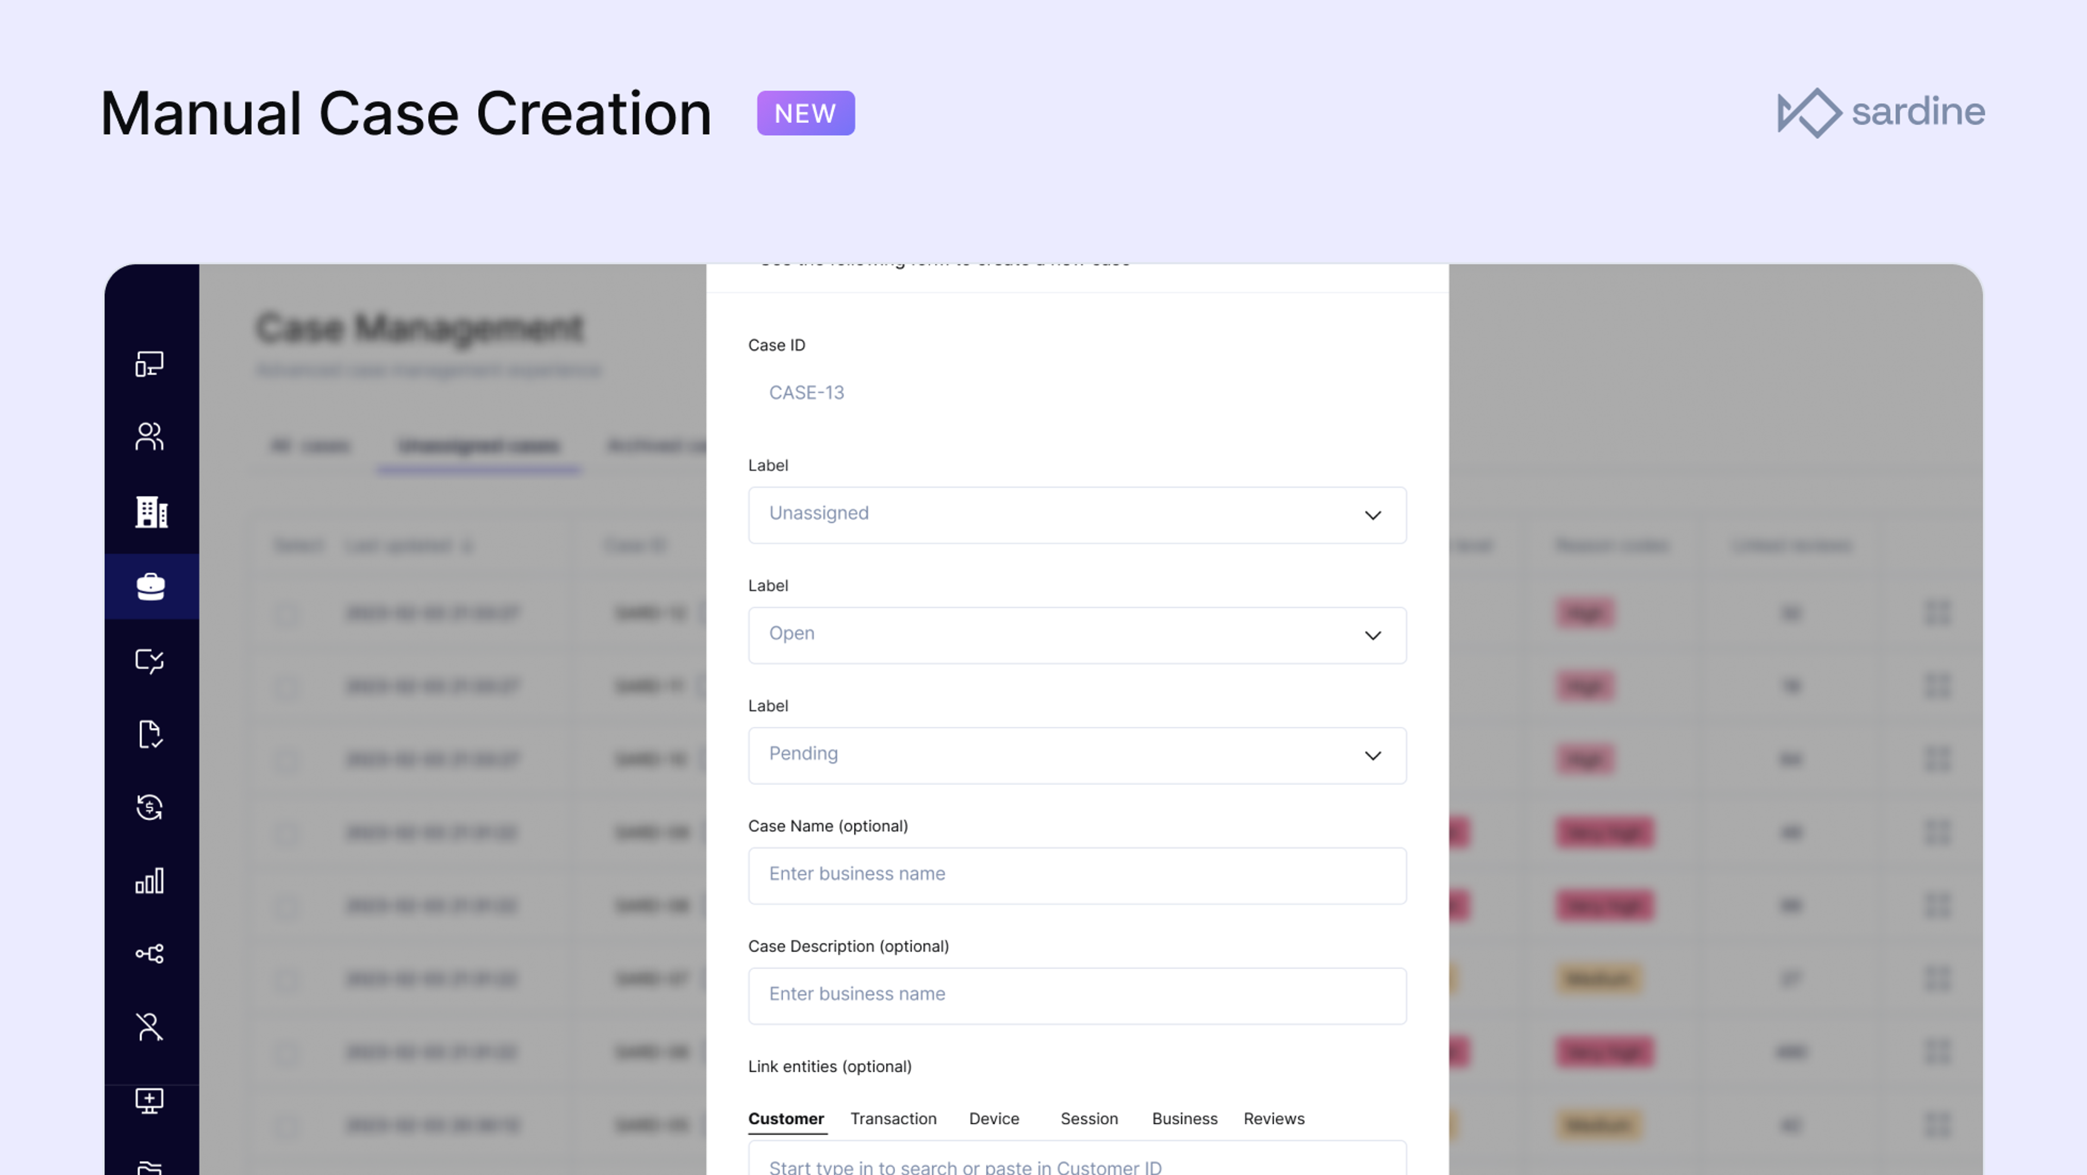
Task: Click the Case Name (optional) label text
Action: point(827,826)
